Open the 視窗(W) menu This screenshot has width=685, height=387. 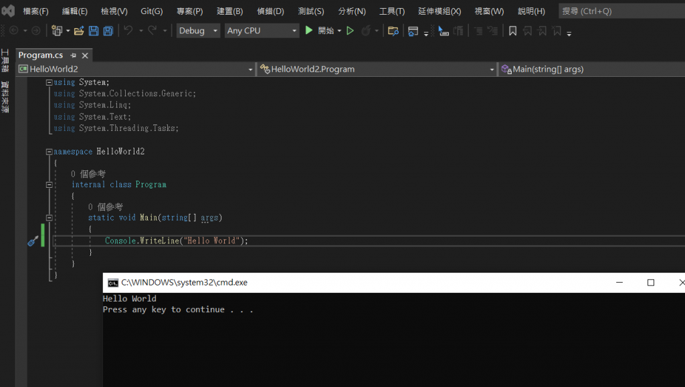pos(489,11)
